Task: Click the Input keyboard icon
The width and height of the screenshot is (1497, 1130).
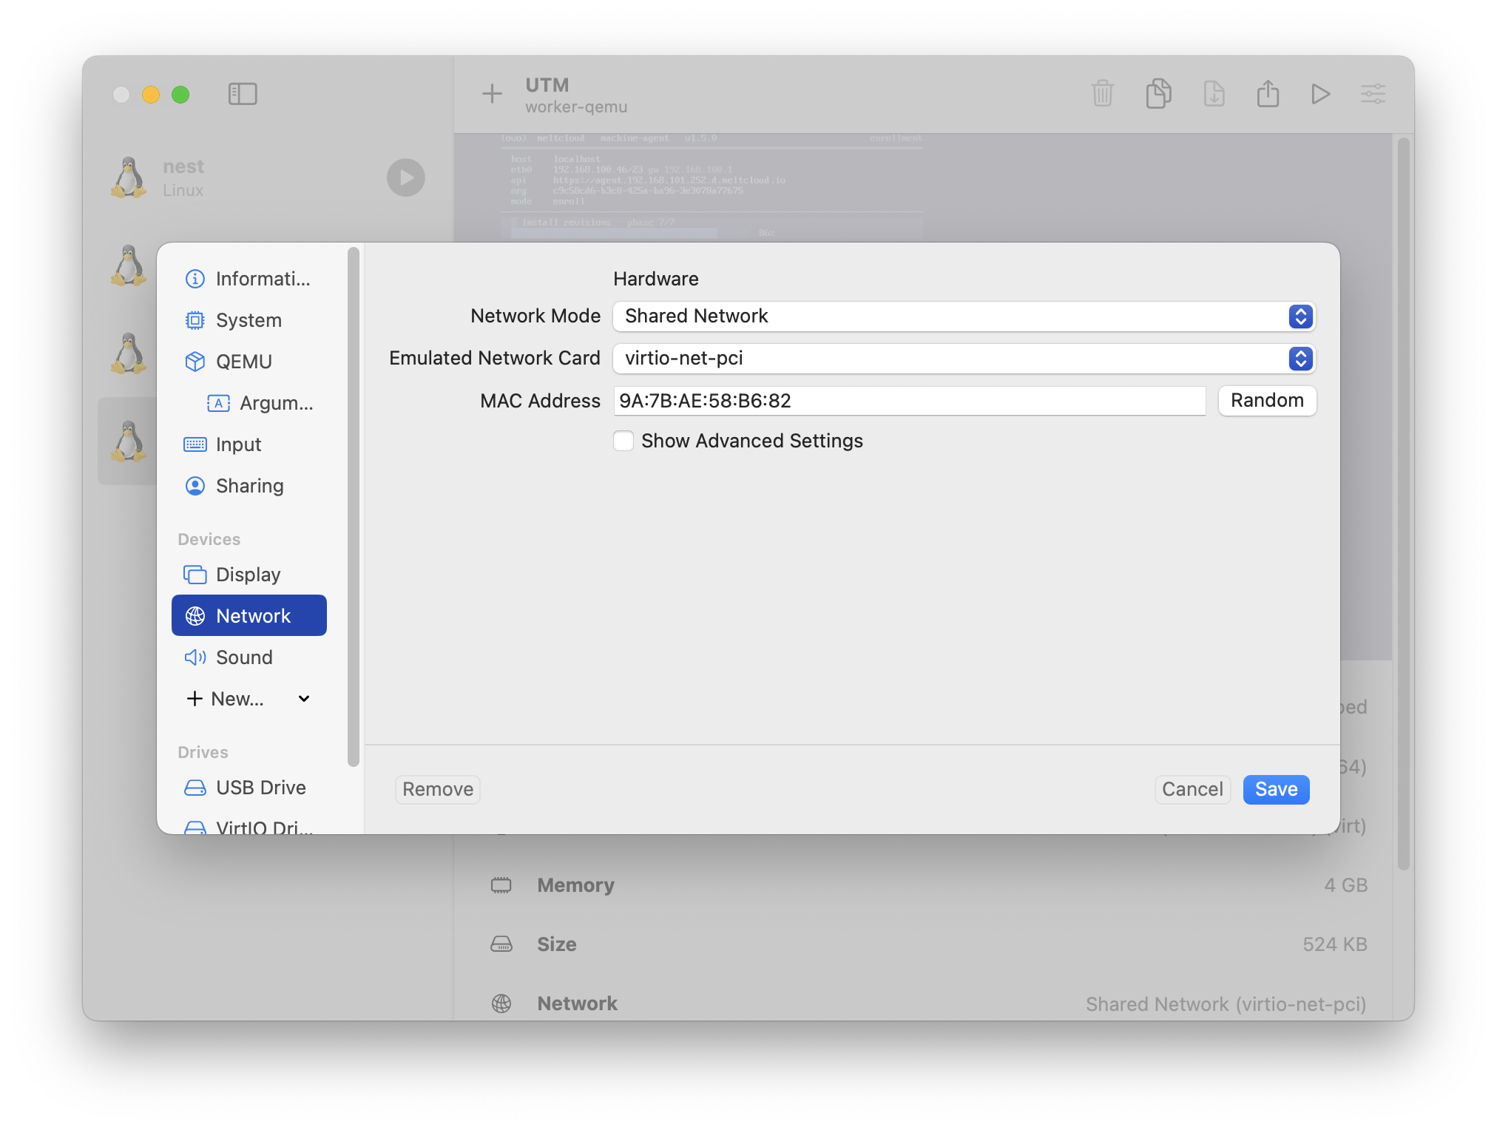Action: tap(195, 444)
